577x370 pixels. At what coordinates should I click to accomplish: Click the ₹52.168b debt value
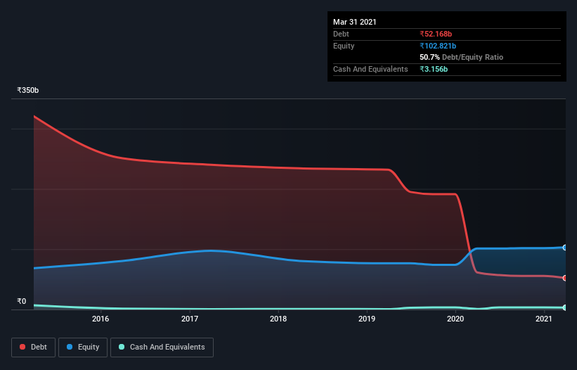coord(436,34)
